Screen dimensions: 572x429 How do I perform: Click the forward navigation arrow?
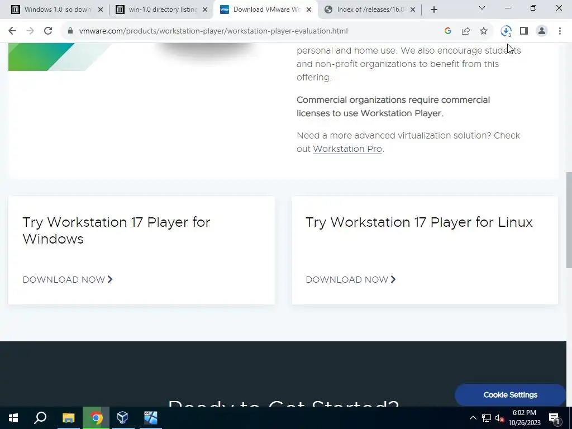[30, 31]
